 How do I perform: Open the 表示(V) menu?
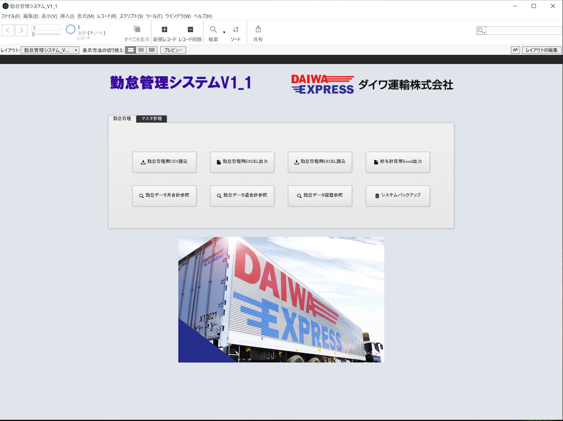tap(49, 16)
